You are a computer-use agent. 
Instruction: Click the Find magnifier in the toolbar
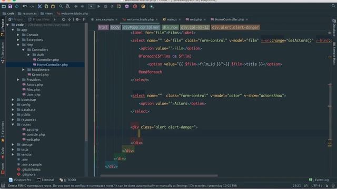61,6
